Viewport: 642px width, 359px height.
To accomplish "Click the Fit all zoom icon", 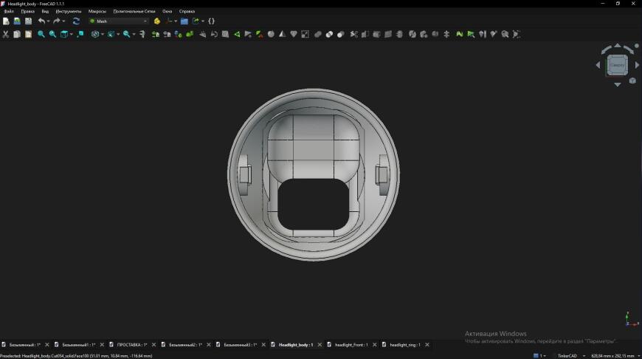I will [x=41, y=35].
